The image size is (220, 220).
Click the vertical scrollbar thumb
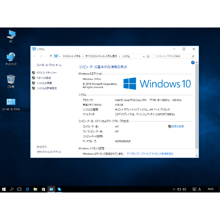[x=197, y=106]
